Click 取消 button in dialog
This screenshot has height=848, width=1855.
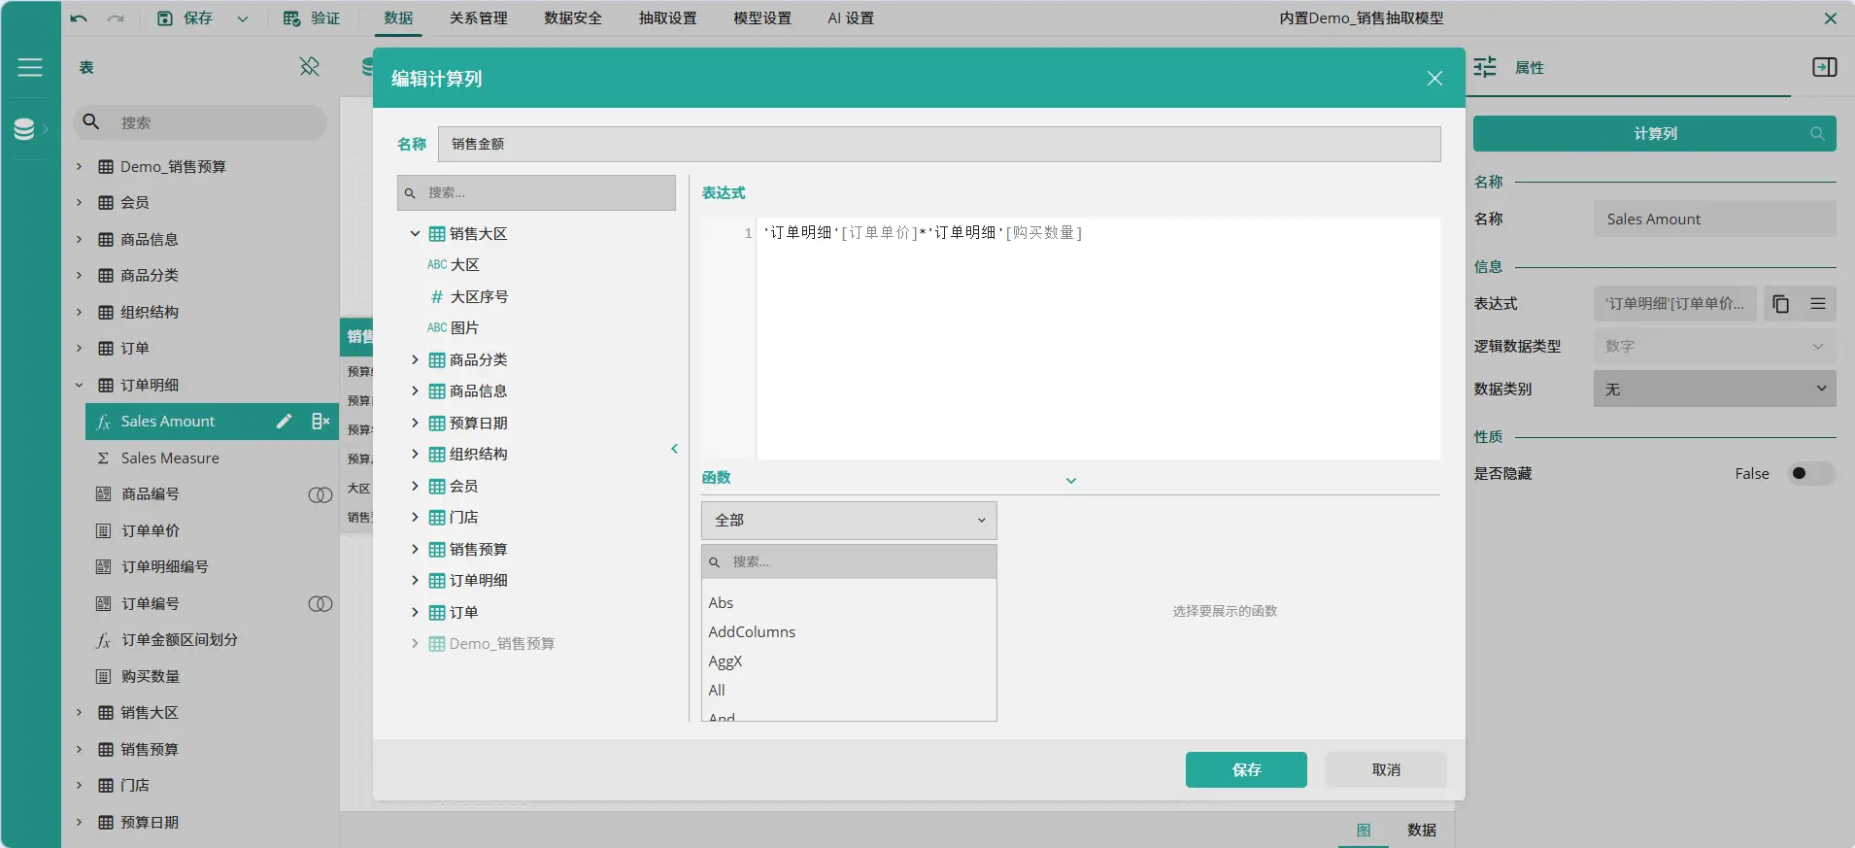[x=1386, y=769]
